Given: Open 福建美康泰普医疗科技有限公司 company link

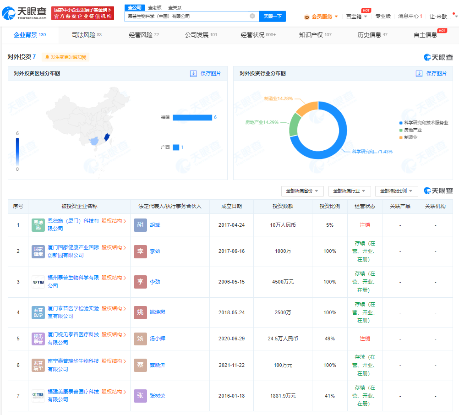Looking at the screenshot, I should tap(73, 395).
